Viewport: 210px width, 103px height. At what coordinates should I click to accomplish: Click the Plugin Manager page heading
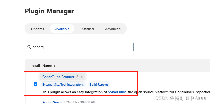tap(49, 11)
